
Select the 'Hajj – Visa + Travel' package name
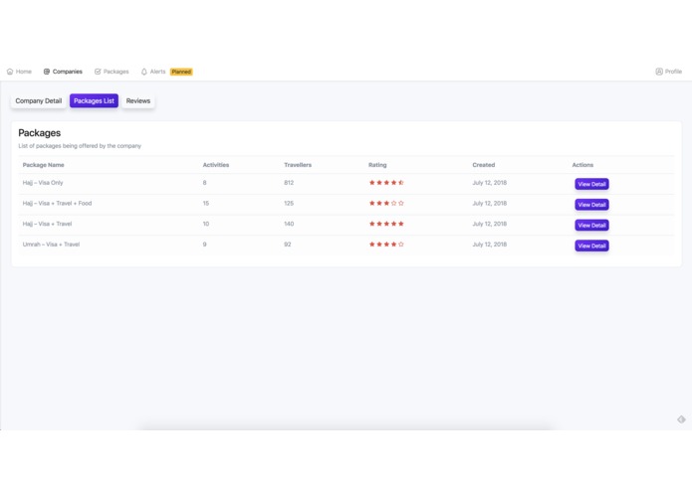pos(47,224)
